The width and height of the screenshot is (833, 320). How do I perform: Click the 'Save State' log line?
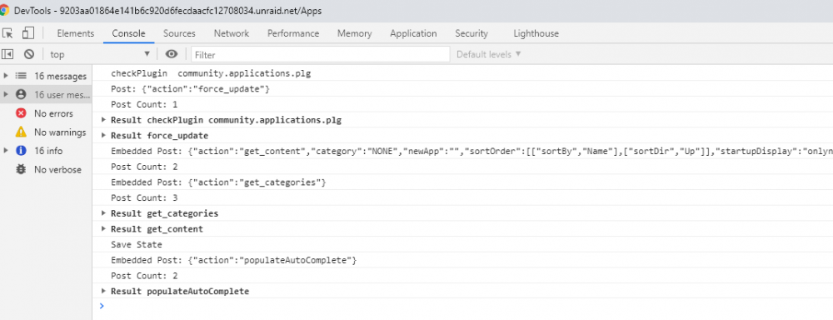tap(462, 244)
